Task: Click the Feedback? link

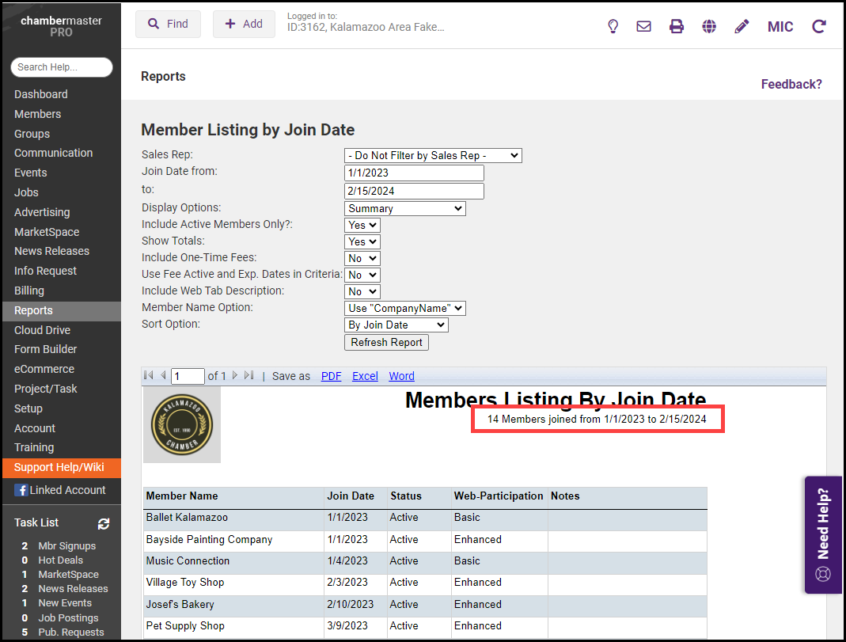Action: pos(791,84)
